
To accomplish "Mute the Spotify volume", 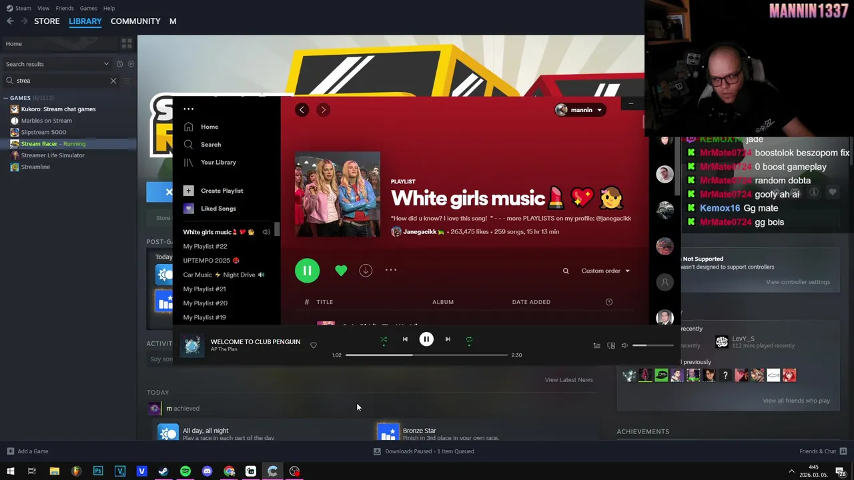I will pos(624,345).
